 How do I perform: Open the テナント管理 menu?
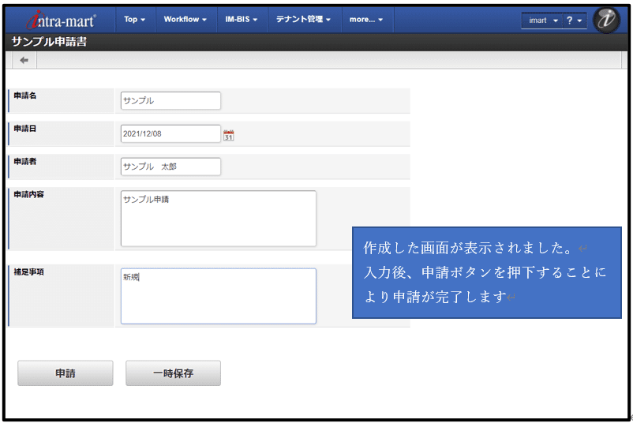(x=303, y=20)
